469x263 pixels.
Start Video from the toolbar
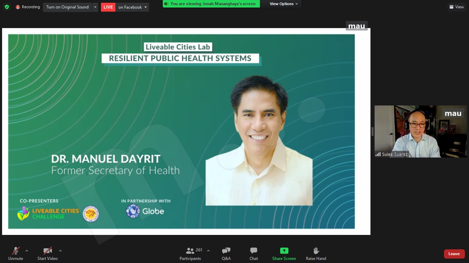[x=47, y=253]
